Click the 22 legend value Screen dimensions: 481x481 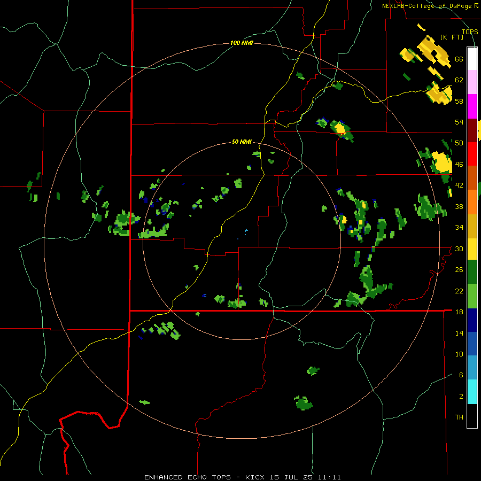(459, 291)
